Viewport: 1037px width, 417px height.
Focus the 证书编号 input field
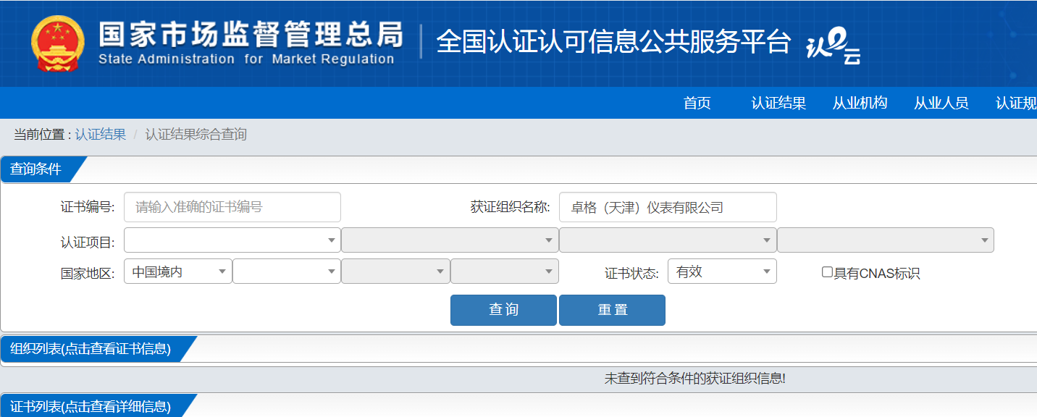coord(232,207)
